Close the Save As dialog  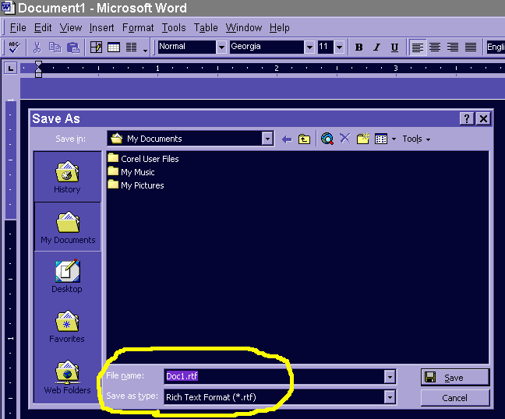[483, 118]
